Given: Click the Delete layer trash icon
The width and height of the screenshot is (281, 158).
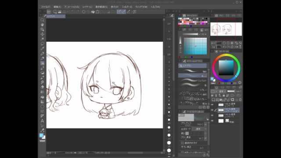Looking at the screenshot, I should click(240, 100).
